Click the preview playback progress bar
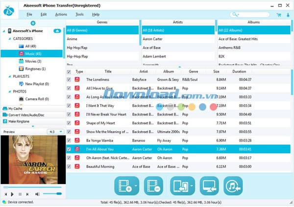The width and height of the screenshot is (294, 207). [32, 187]
